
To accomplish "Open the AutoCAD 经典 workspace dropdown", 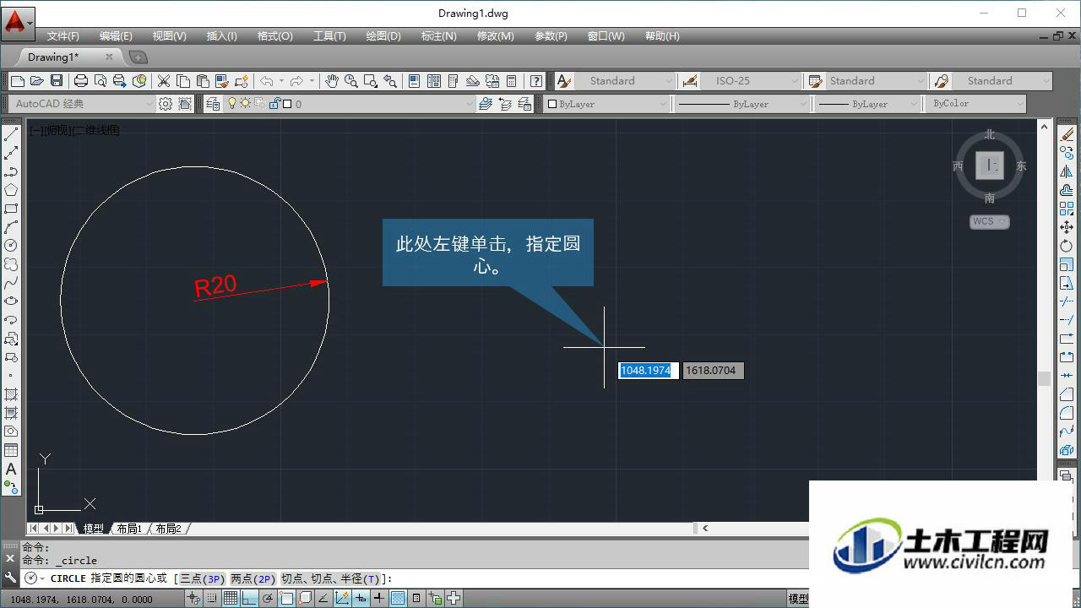I will 82,104.
